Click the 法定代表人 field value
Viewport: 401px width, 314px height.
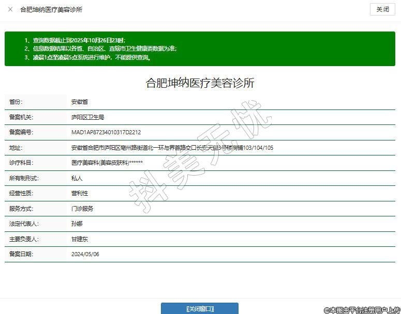[77, 224]
